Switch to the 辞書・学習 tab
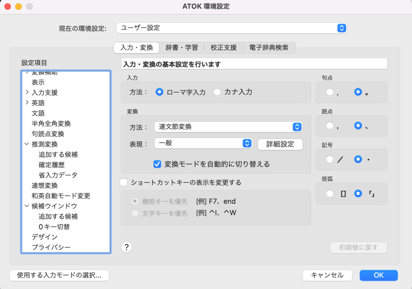Image resolution: width=412 pixels, height=289 pixels. coord(182,48)
